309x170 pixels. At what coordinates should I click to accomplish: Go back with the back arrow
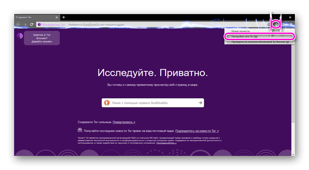19,25
